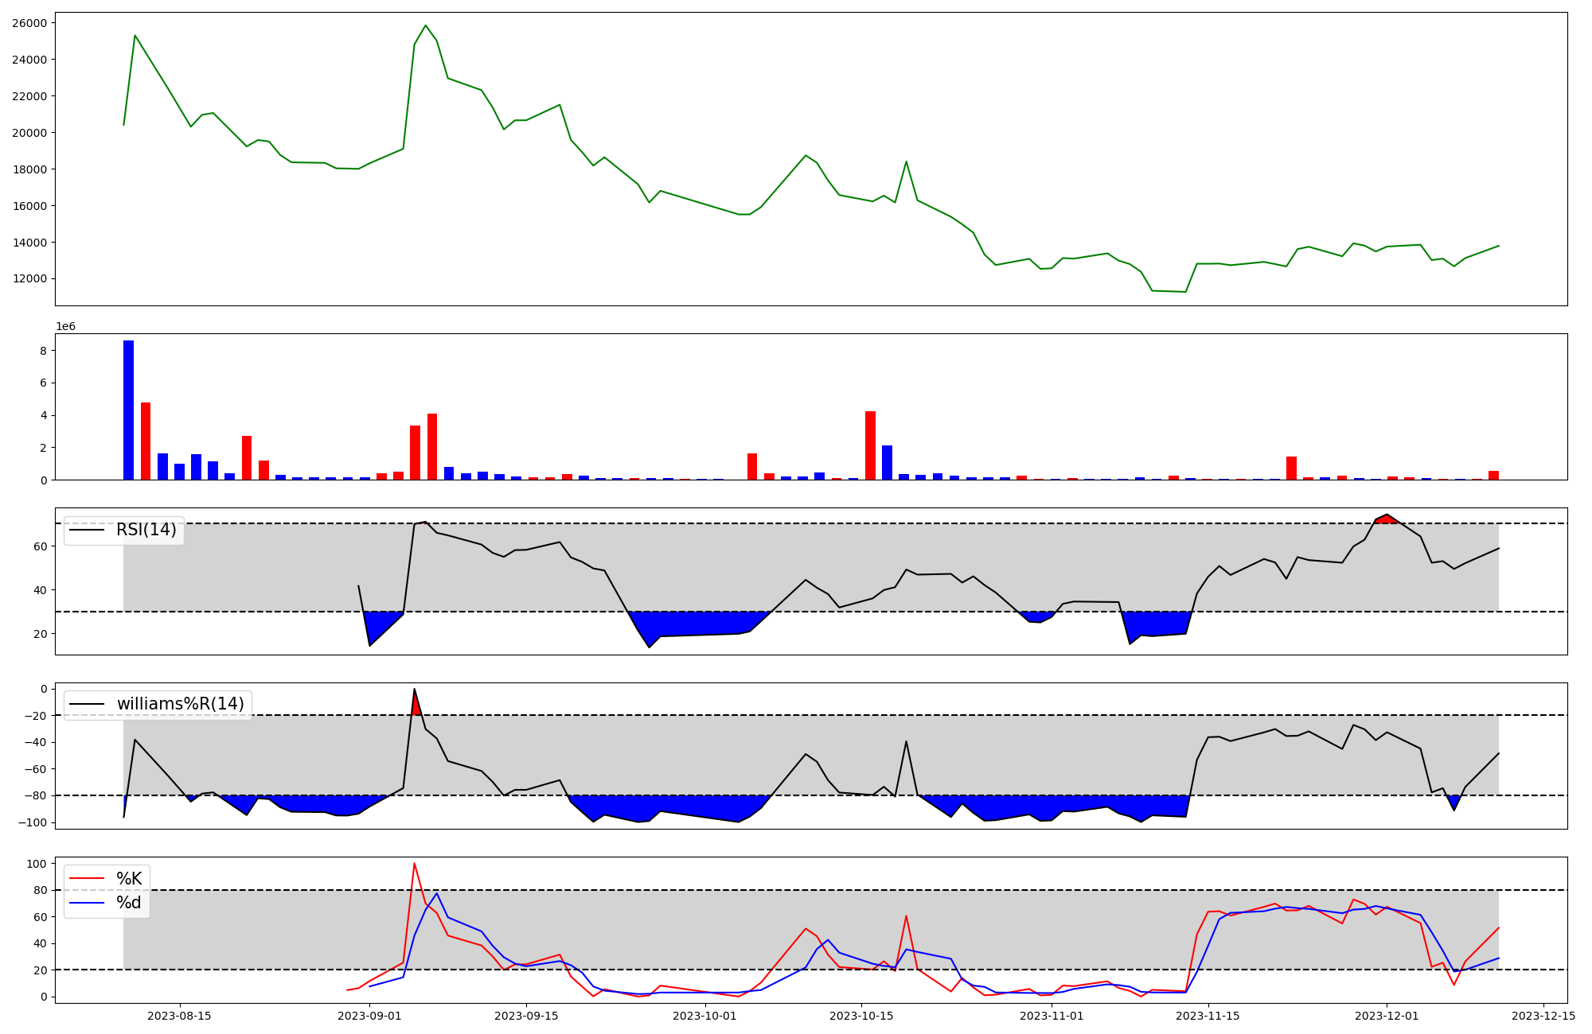Click the tall red volume bar in mid-October
The height and width of the screenshot is (1034, 1592).
click(x=870, y=445)
